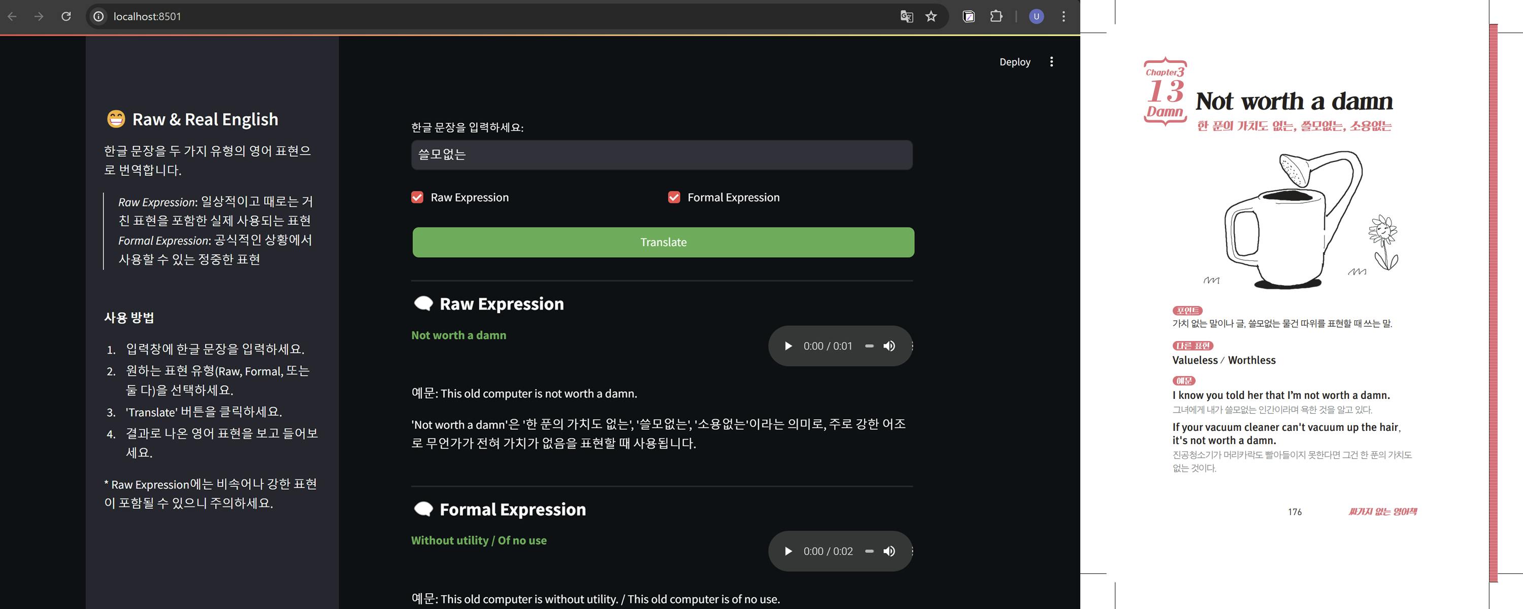Click the Korean sentence input field

[x=661, y=155]
